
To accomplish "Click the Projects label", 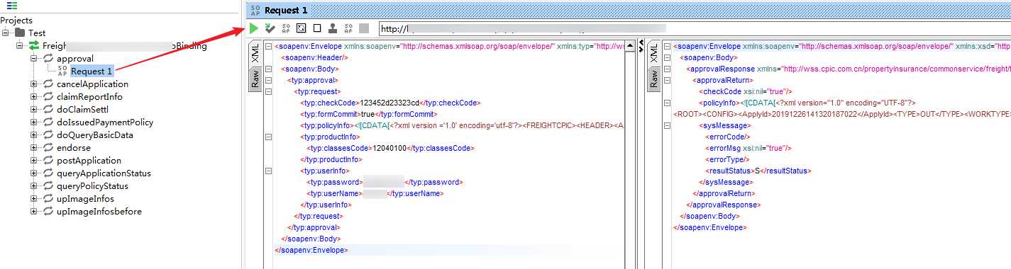I will coord(16,21).
